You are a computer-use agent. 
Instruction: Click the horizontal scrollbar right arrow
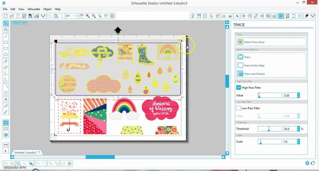tap(223, 157)
